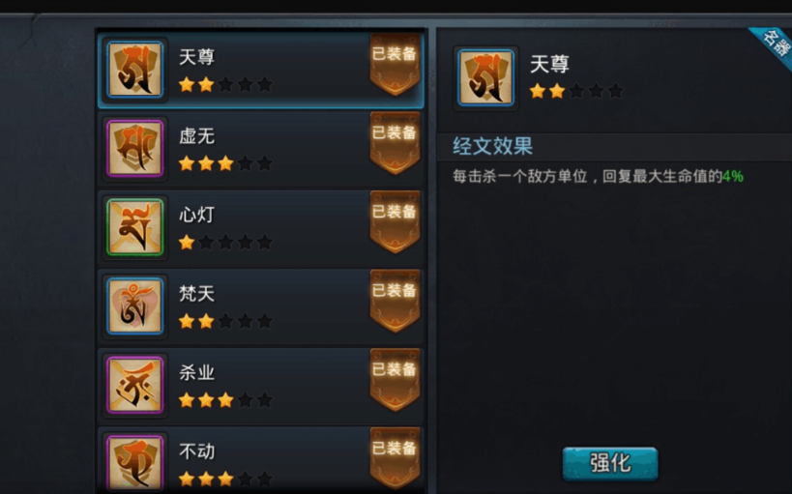Click 已装备 badge on 梵天 row

[395, 301]
